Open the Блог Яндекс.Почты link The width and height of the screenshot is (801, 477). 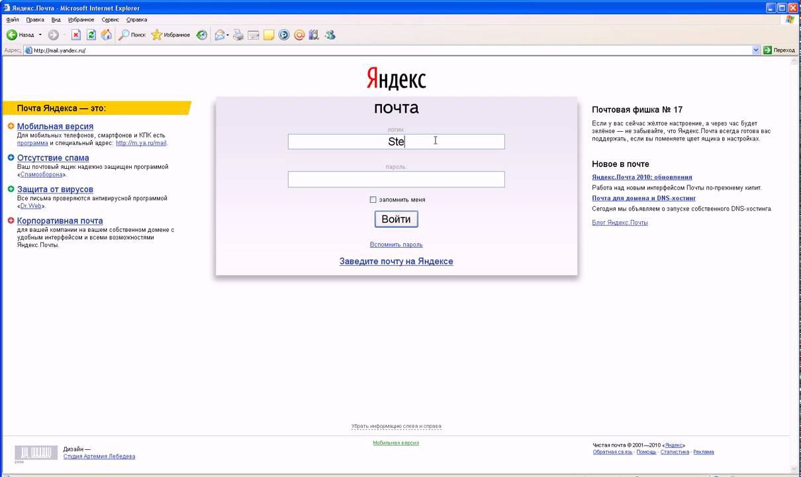pyautogui.click(x=620, y=223)
